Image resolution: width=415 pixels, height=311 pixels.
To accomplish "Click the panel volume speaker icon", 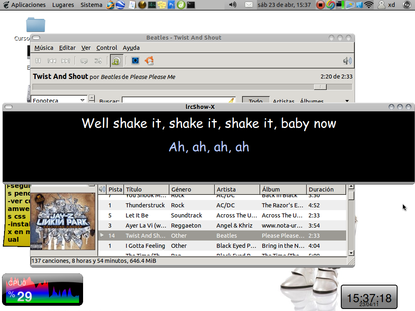I will 232,5.
